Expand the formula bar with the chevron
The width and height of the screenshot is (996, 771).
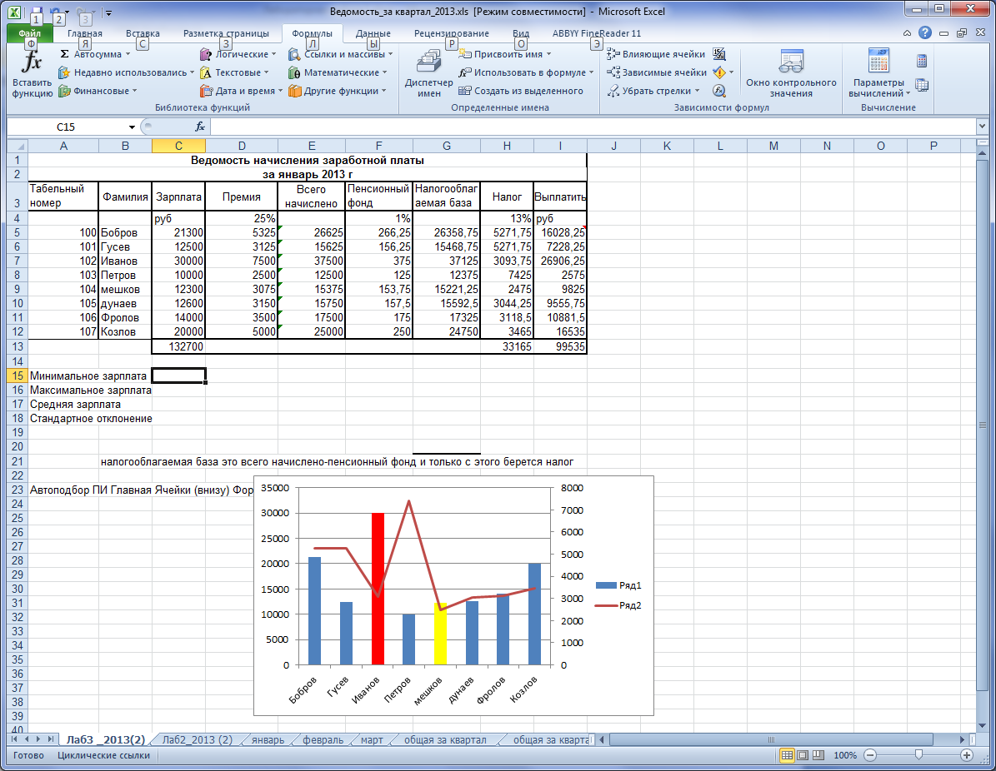click(x=982, y=127)
